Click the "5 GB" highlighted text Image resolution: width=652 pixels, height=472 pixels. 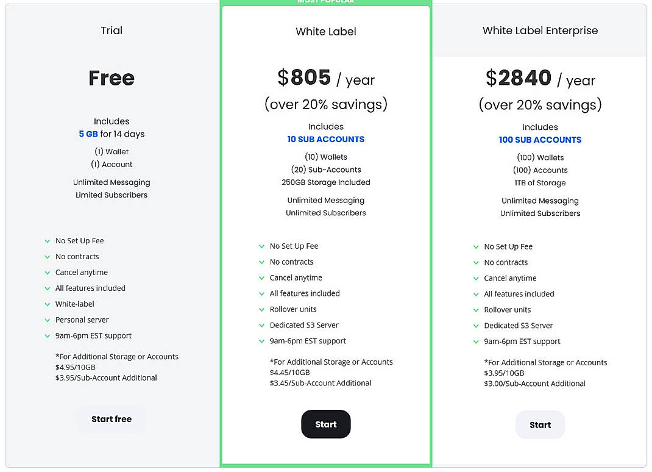coord(89,134)
